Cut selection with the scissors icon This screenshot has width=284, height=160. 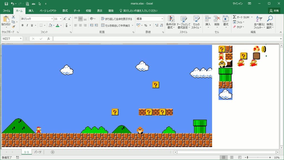[13, 17]
